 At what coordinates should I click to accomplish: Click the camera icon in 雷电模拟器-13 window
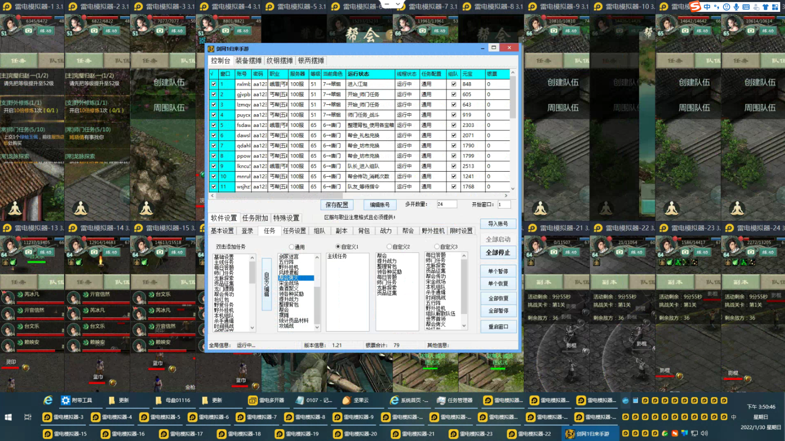[x=29, y=252]
